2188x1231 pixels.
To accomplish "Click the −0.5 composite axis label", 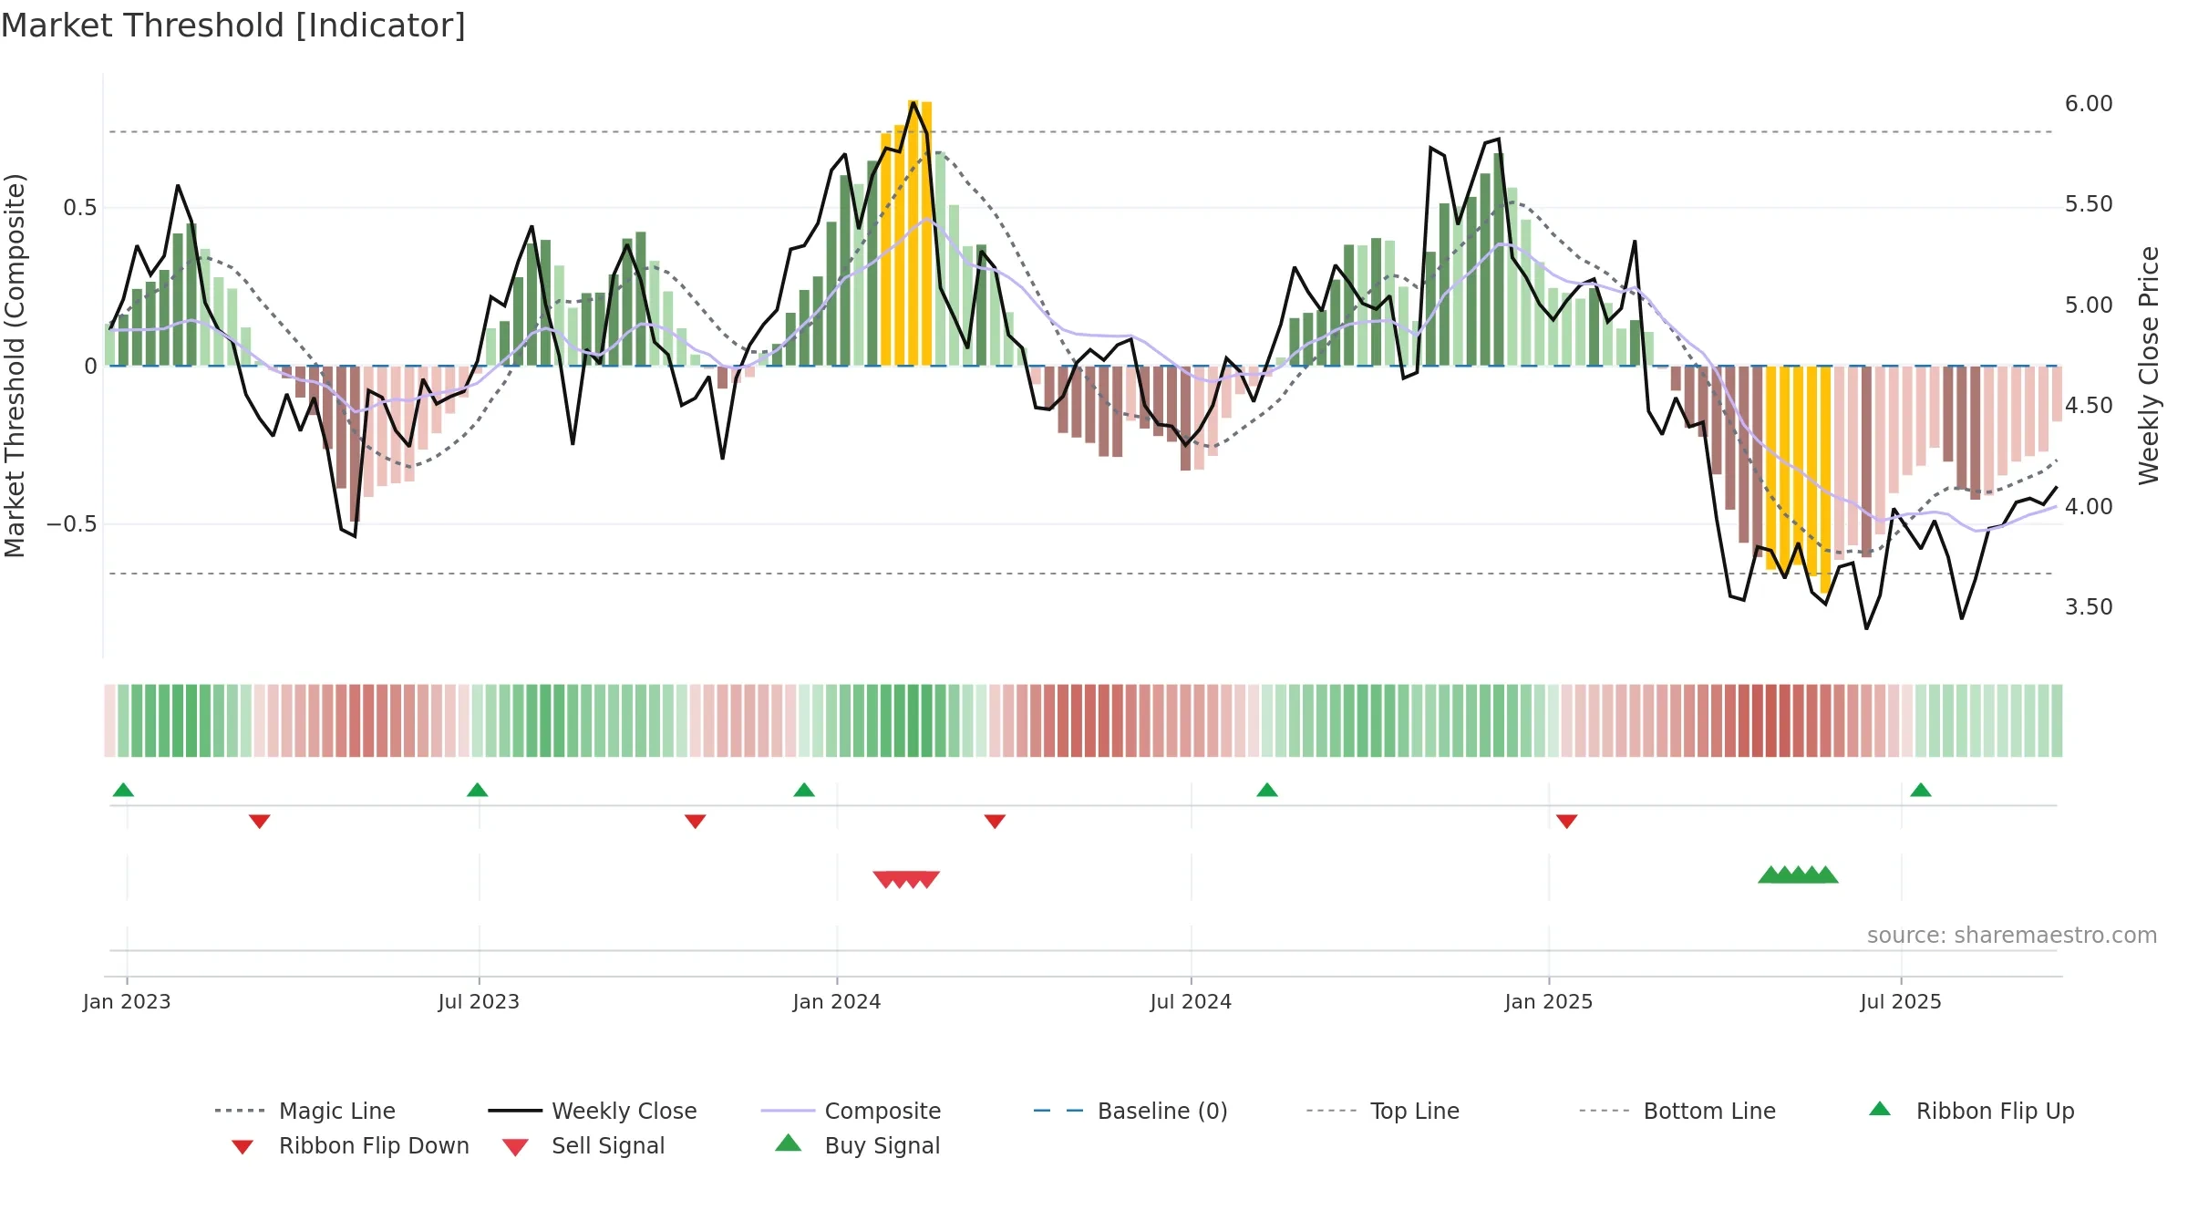I will coord(71,524).
